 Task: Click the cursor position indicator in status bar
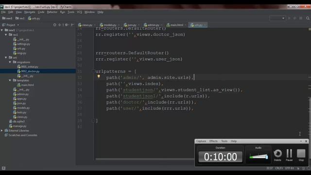pos(269,168)
